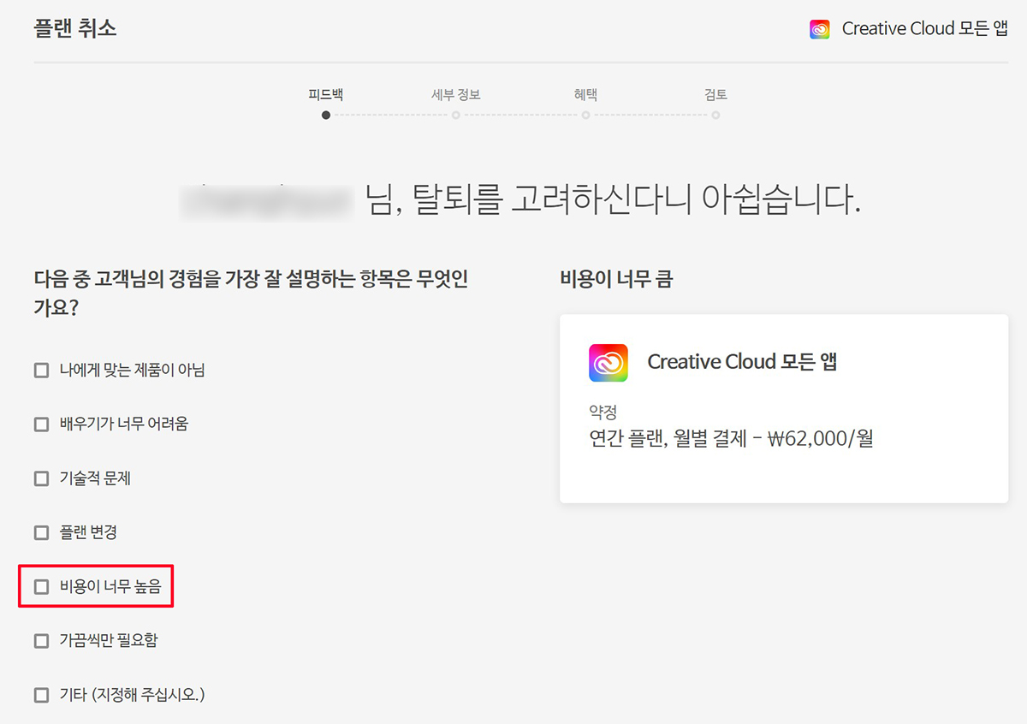Screen dimensions: 1027x724
Task: Click the Creative Cloud icon in header
Action: (x=820, y=28)
